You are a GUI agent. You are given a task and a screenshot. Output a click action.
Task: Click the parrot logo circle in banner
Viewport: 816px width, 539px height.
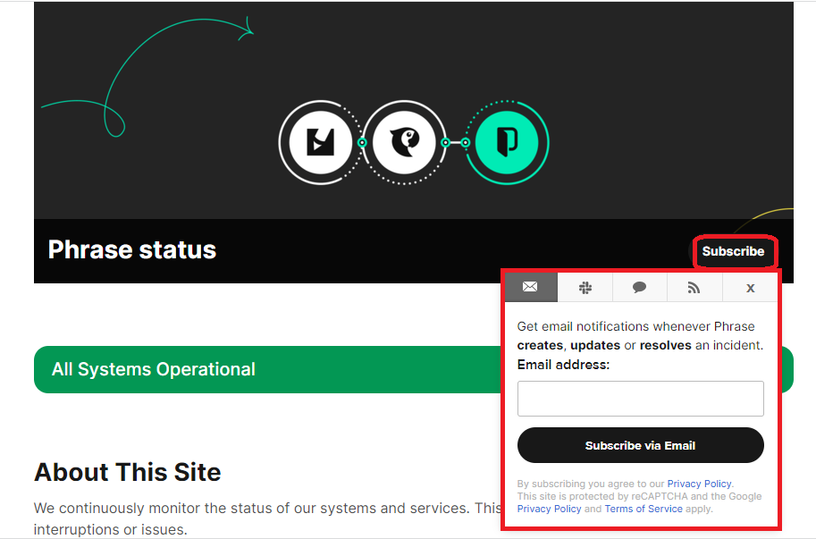point(404,142)
